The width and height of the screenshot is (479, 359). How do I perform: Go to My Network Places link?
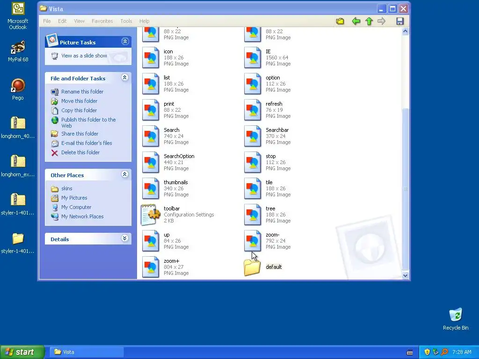click(77, 216)
